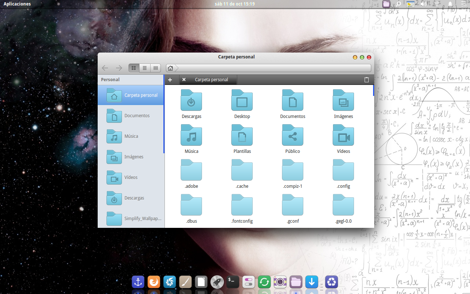
Task: Launch the terminal from the dock
Action: [232, 282]
